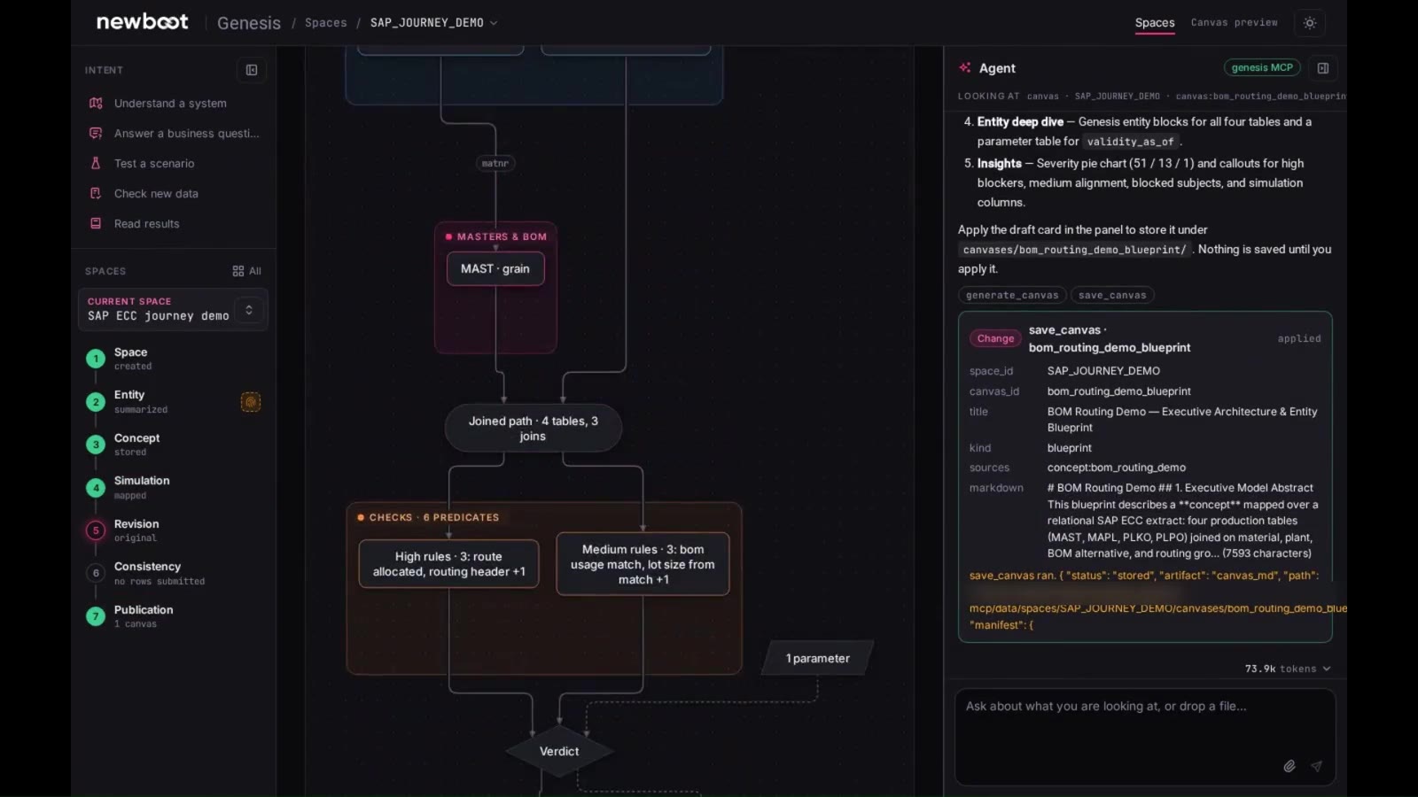Screen dimensions: 1418x797
Task: Open the SAP_JOURNEY_DEMO breadcrumb dropdown
Action: [x=433, y=23]
